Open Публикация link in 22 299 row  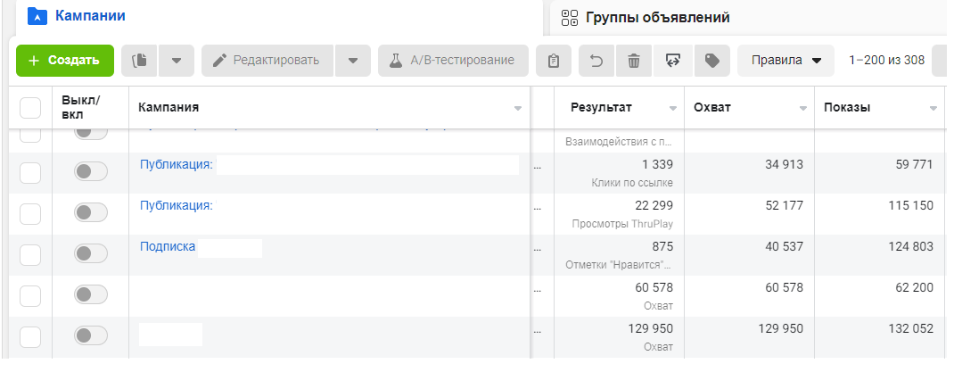coord(177,206)
